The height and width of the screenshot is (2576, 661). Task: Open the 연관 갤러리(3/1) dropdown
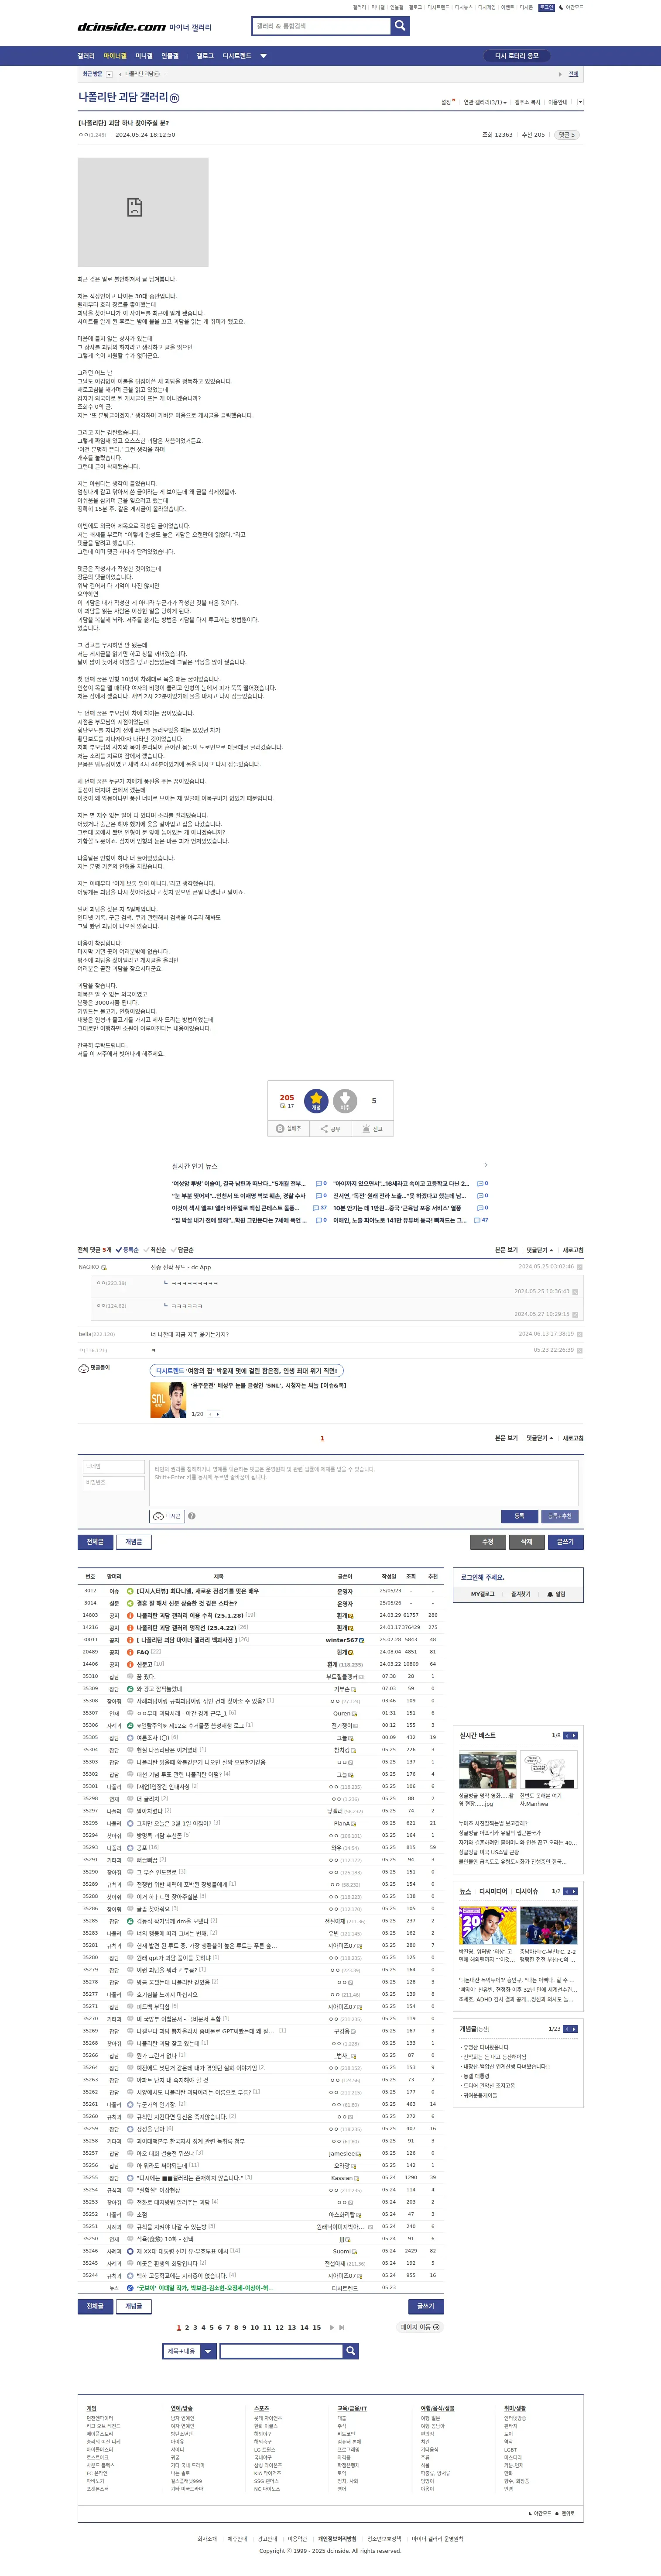(485, 102)
